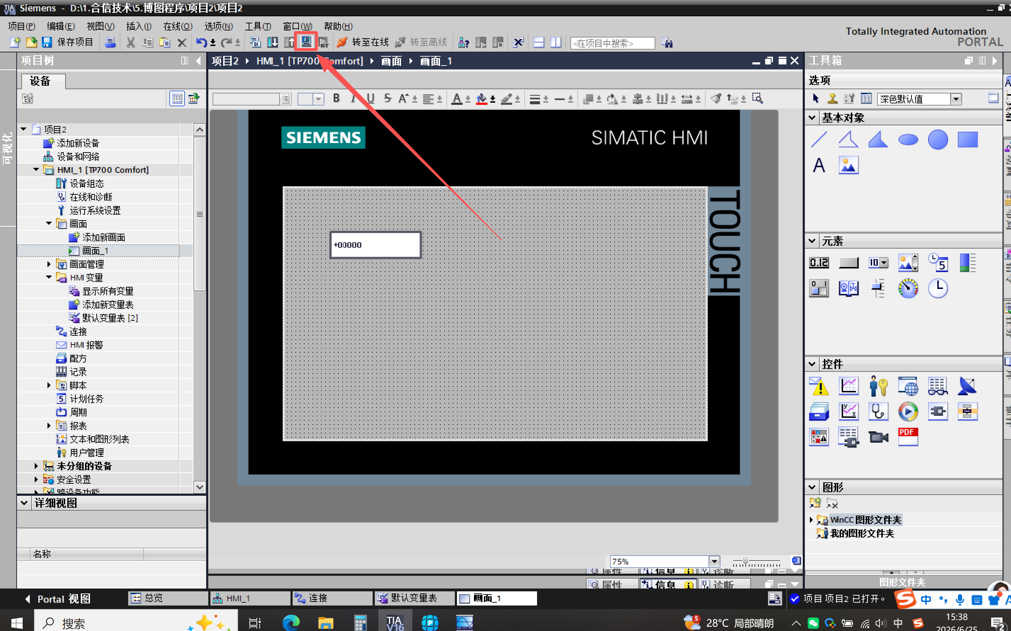Click the search-in-project input field
The height and width of the screenshot is (631, 1011).
612,43
